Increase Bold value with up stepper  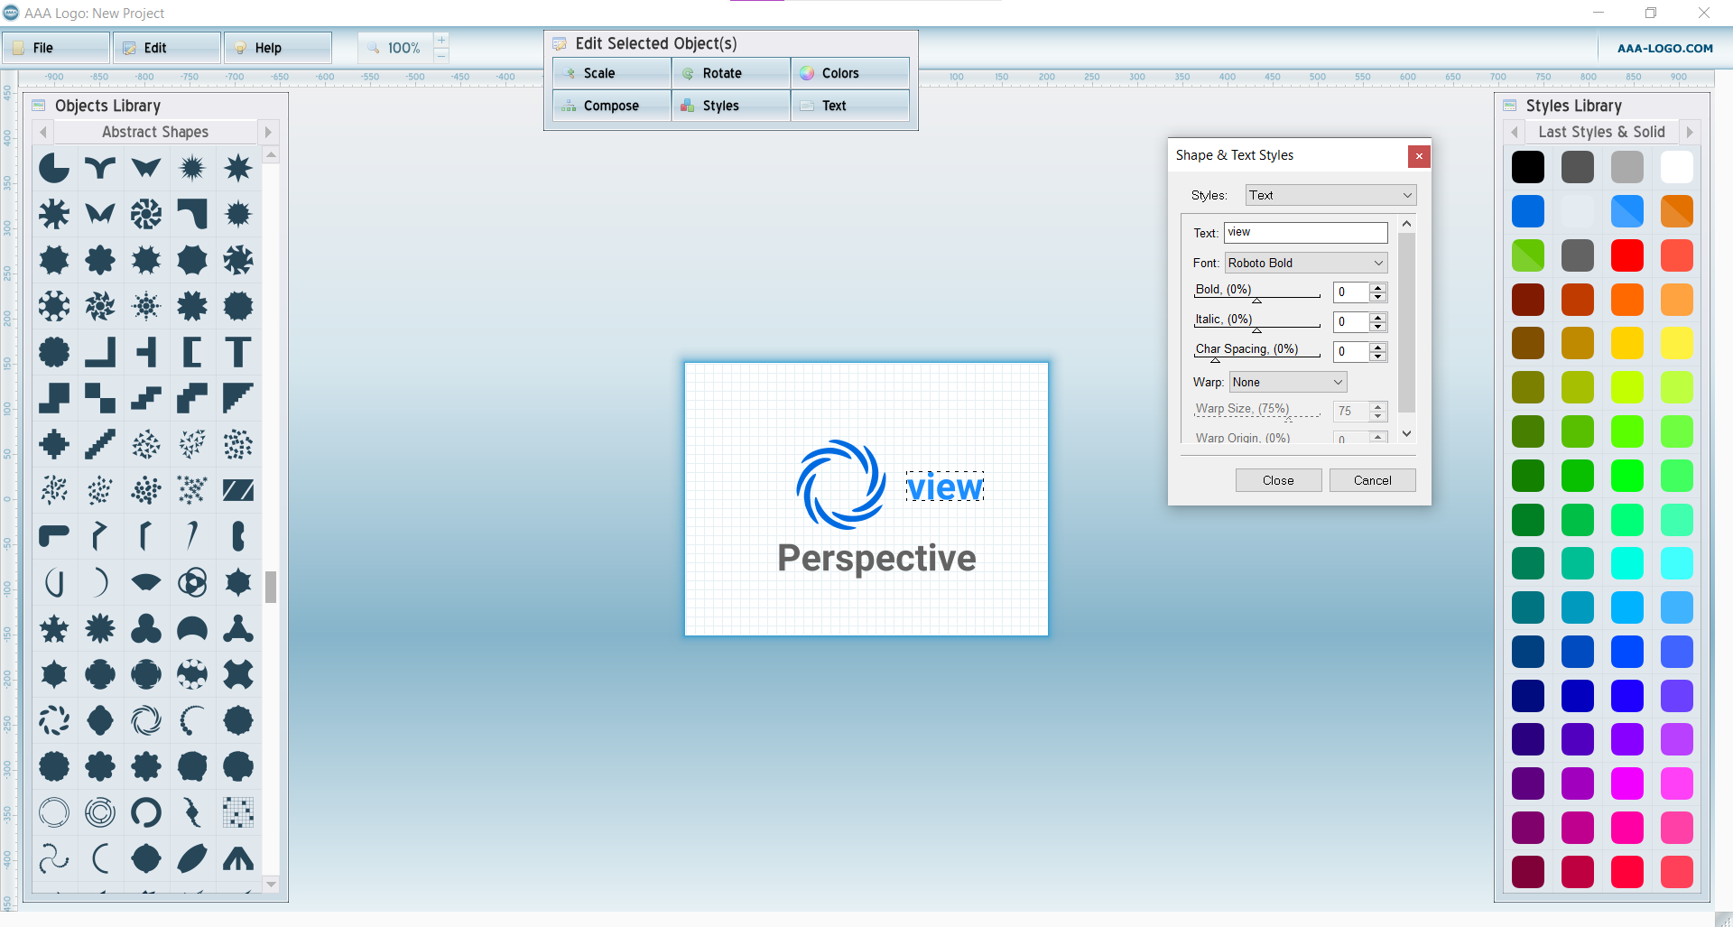point(1377,287)
